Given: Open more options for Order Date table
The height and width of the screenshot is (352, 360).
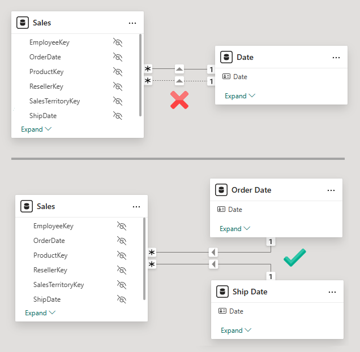Looking at the screenshot, I should (x=331, y=190).
